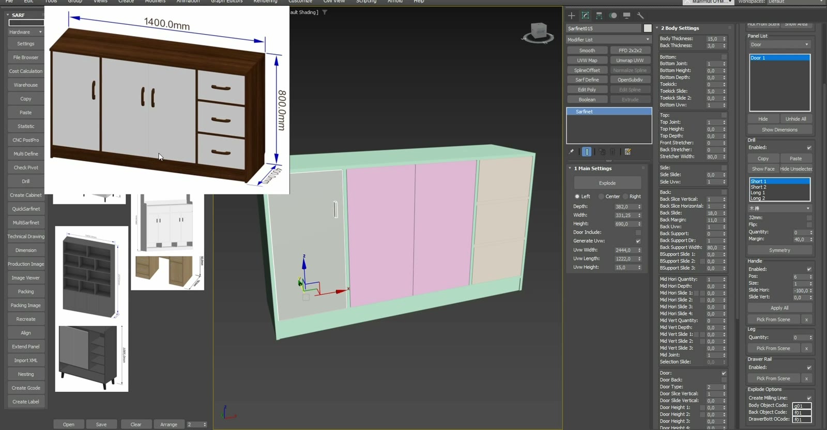Open the Workspaces Default dropdown
This screenshot has width=827, height=430.
point(797,2)
